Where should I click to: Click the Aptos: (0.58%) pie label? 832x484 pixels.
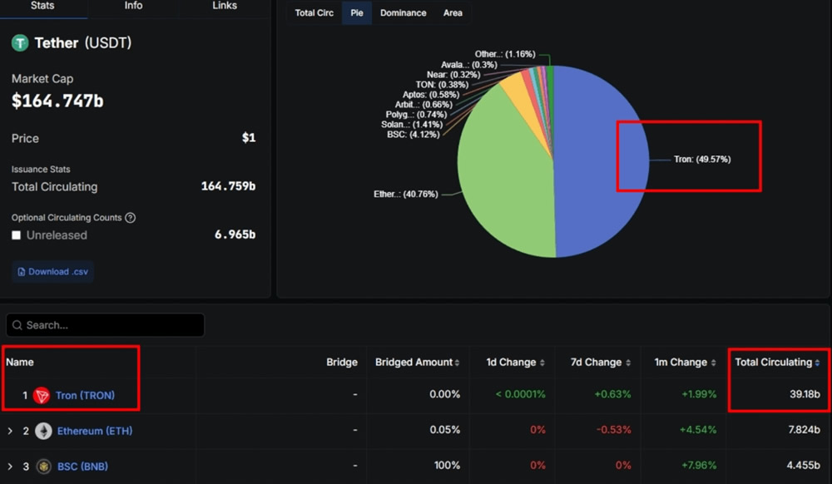tap(431, 95)
